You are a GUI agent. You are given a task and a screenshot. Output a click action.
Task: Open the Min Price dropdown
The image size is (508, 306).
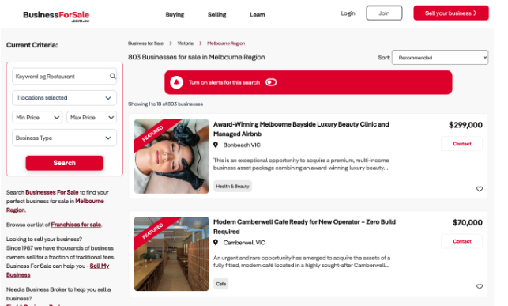[37, 117]
